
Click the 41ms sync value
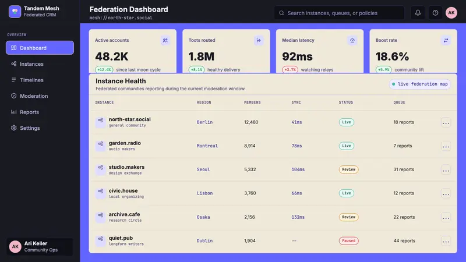296,122
